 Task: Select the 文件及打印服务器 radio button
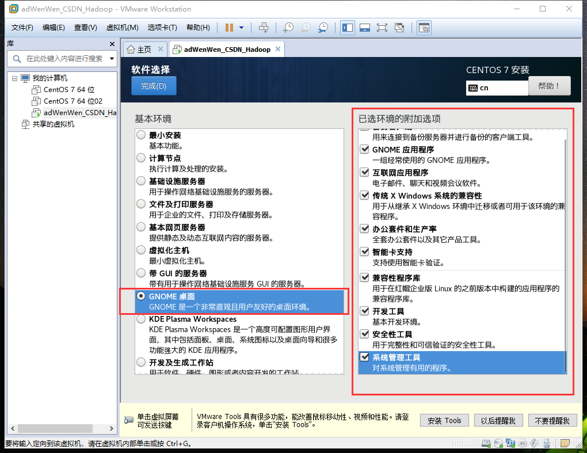(x=141, y=204)
